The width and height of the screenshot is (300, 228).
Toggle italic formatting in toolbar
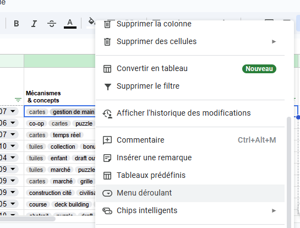coord(34,24)
